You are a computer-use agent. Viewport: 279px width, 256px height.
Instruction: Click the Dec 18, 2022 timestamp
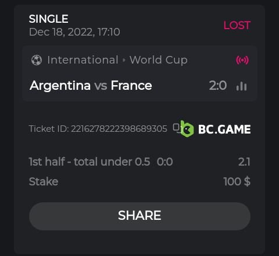[74, 32]
